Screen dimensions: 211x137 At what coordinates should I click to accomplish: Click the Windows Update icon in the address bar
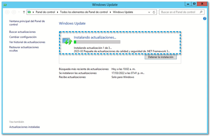29,12
